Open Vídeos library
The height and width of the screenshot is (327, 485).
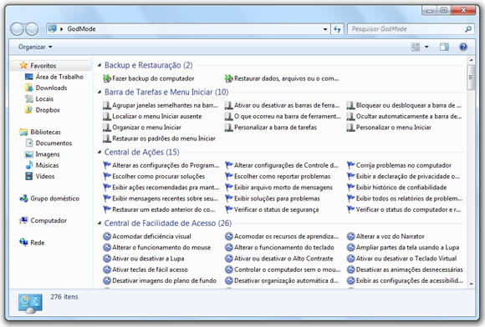39,177
